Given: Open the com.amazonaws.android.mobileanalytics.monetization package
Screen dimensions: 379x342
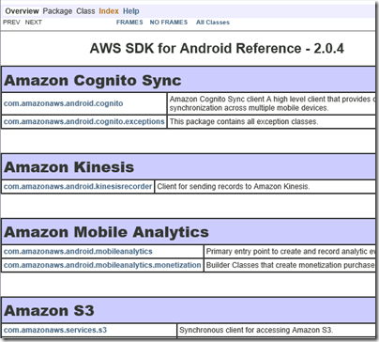Looking at the screenshot, I should pos(102,265).
